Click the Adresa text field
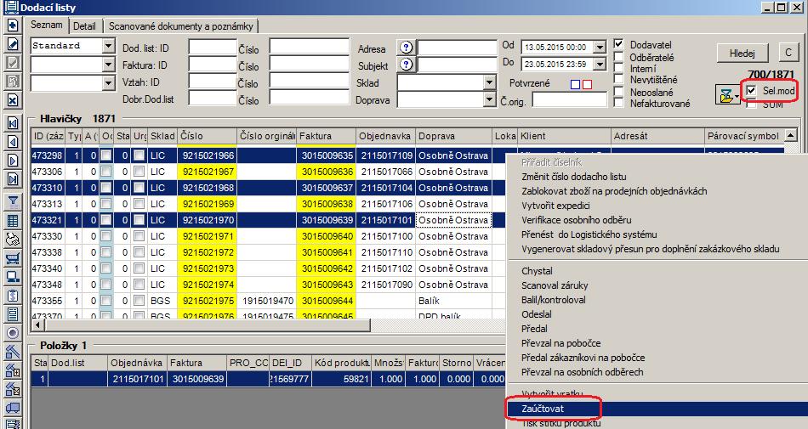The width and height of the screenshot is (808, 429). pos(457,48)
